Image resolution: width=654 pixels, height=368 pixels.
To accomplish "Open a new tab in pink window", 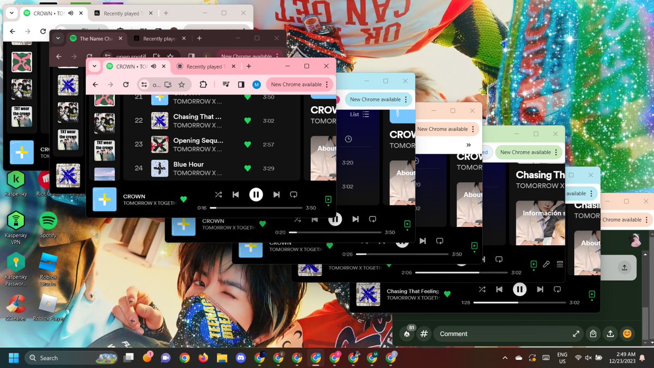I will tap(249, 66).
